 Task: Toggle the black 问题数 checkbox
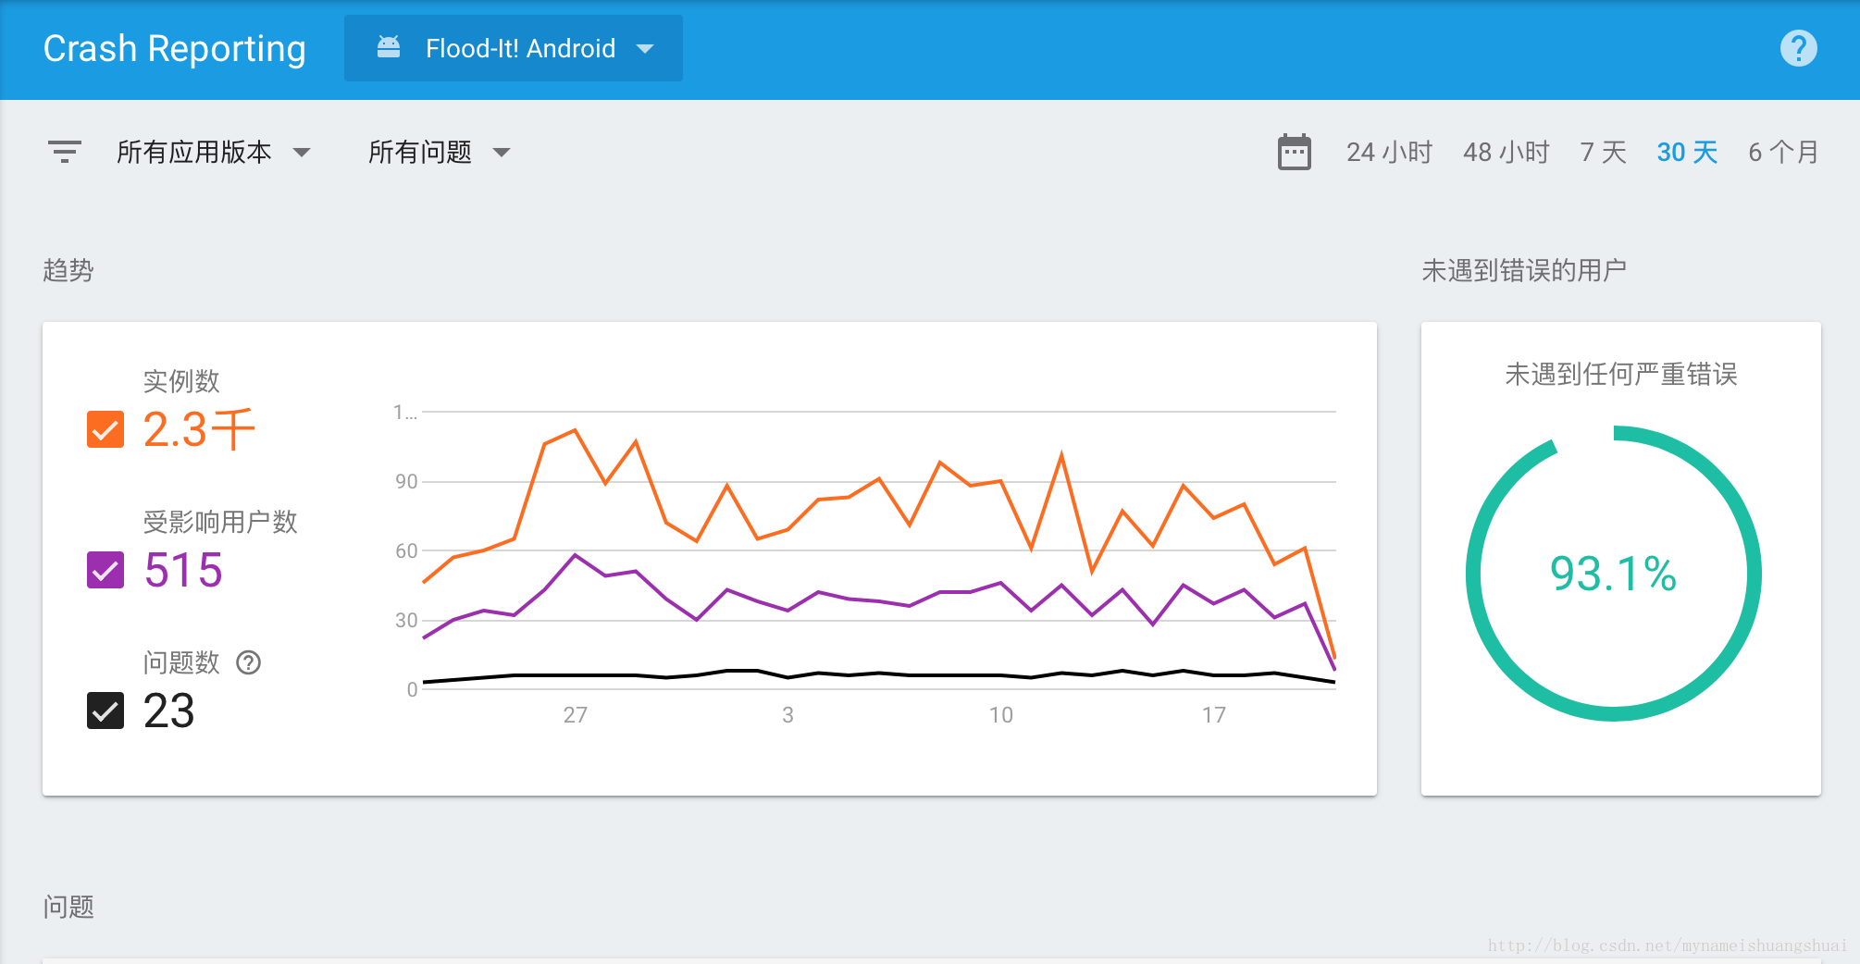(105, 711)
